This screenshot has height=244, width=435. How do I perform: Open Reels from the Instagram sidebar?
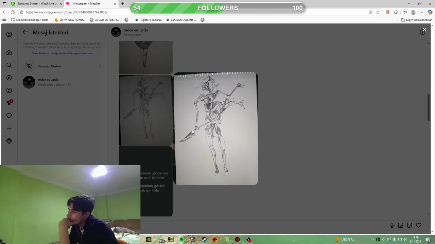click(x=9, y=90)
